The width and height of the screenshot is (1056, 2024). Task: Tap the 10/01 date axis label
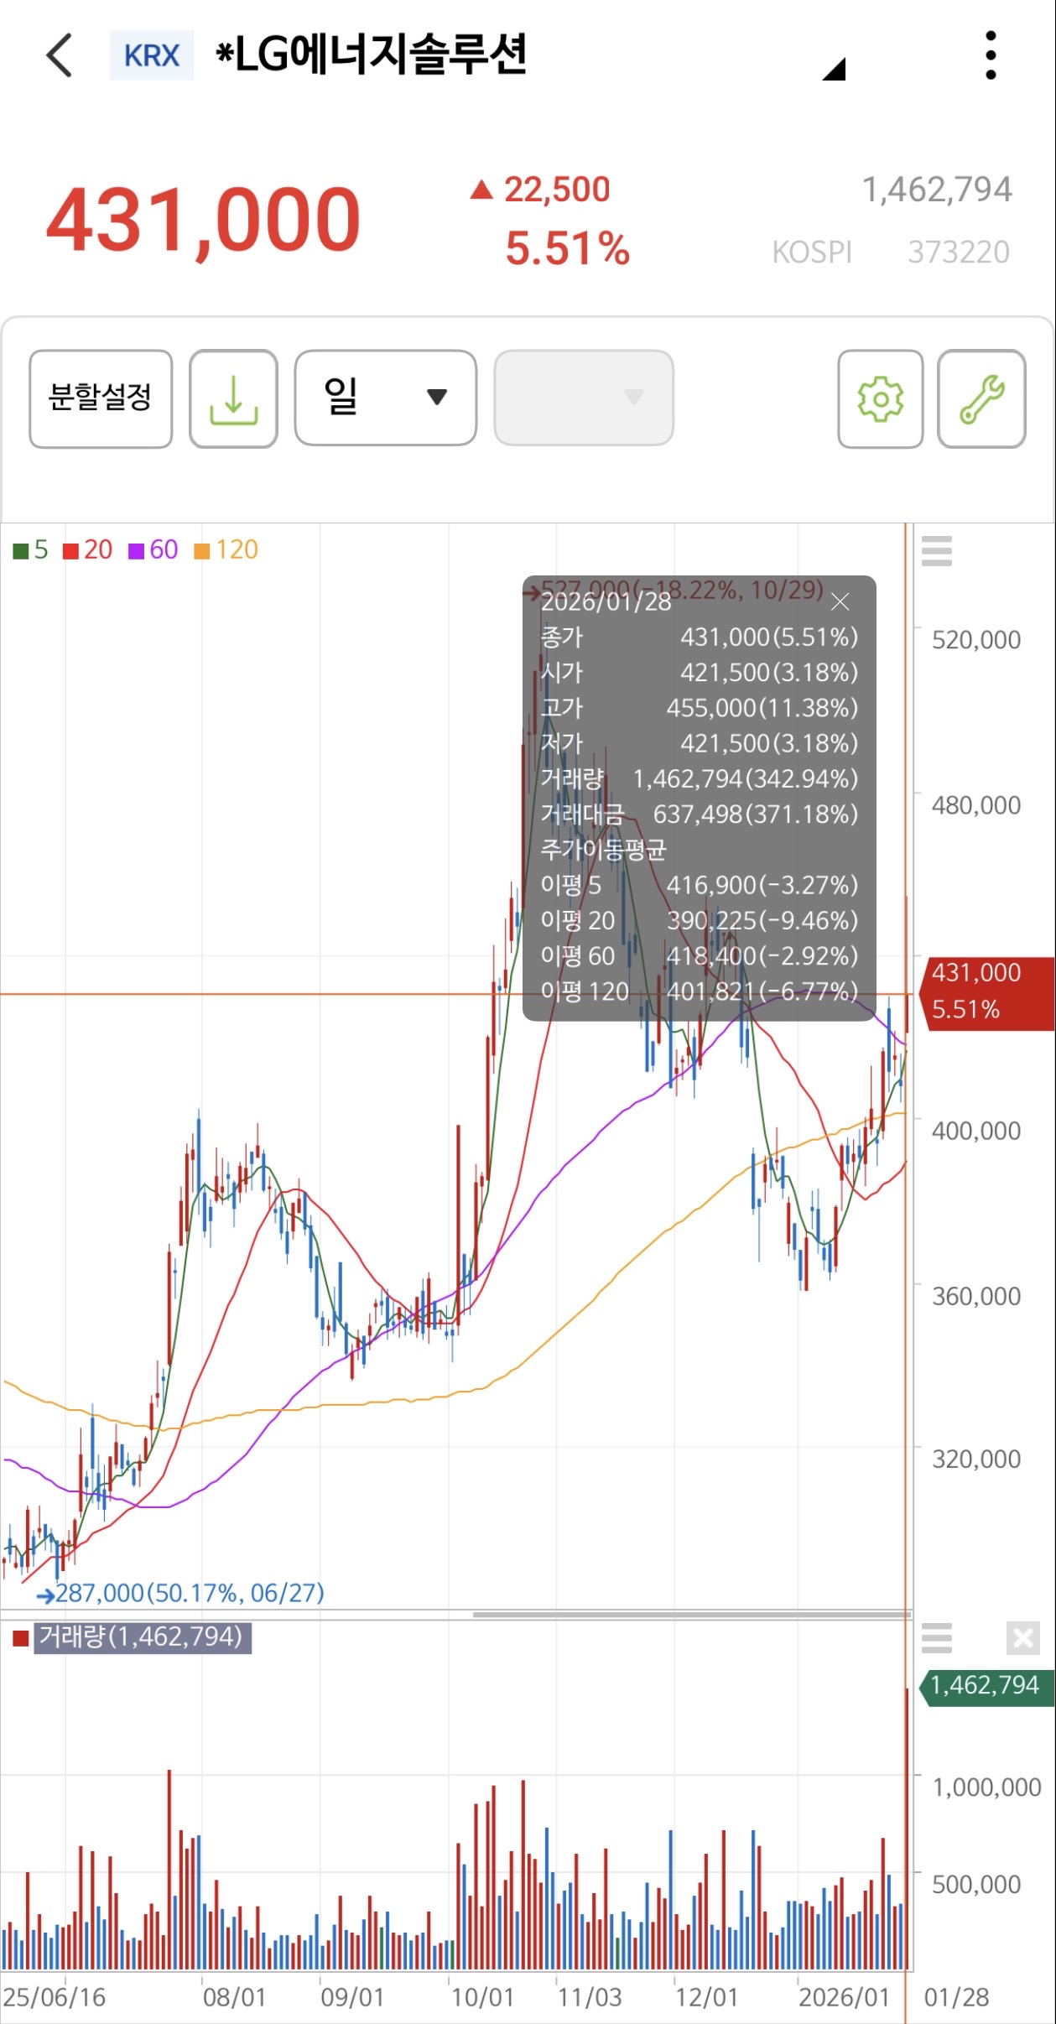click(482, 1997)
